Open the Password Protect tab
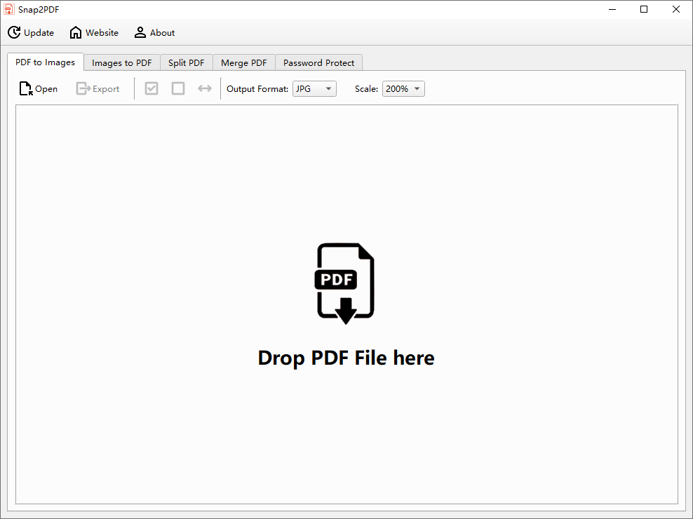693x519 pixels. [319, 63]
